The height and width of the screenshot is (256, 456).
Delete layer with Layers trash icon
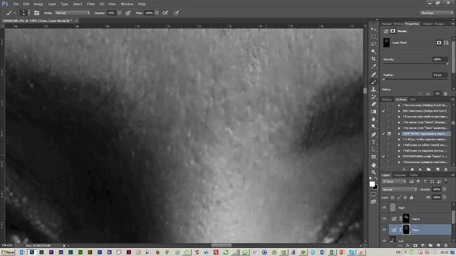coord(446,245)
